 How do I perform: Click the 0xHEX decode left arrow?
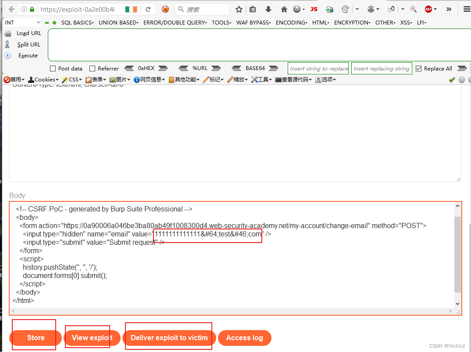point(129,68)
